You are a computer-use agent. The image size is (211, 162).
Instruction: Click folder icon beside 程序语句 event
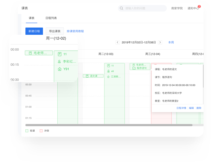click(134, 68)
